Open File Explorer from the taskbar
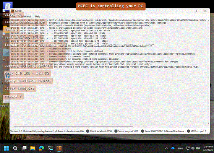 point(33,148)
